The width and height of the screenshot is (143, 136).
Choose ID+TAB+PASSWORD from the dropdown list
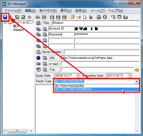tap(97, 86)
